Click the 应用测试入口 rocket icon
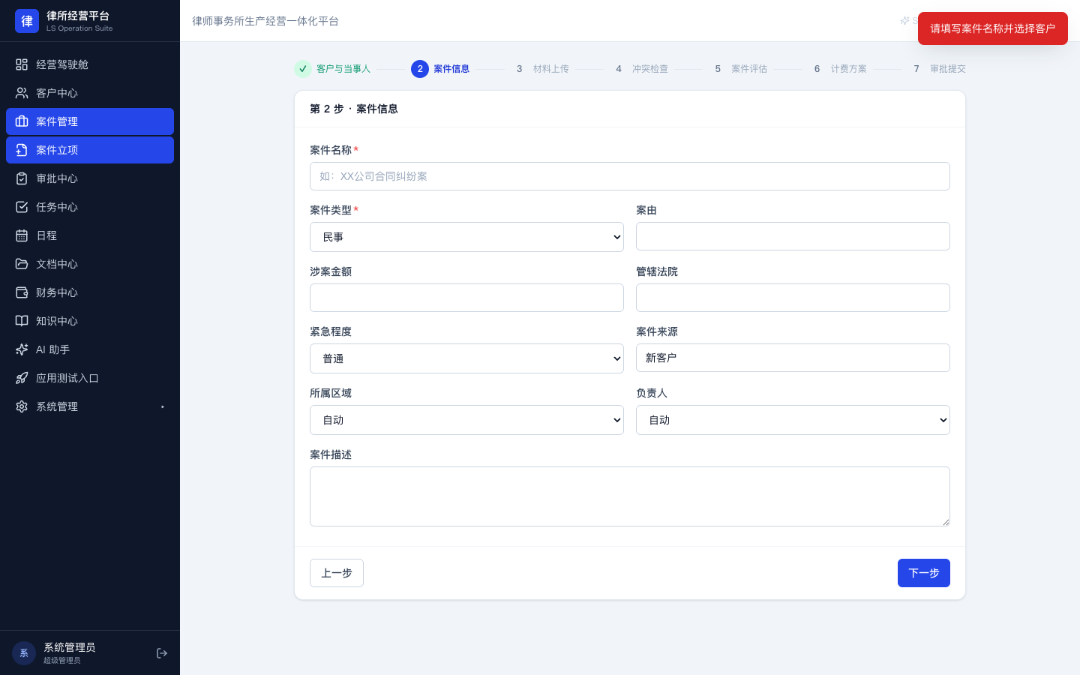The height and width of the screenshot is (675, 1080). (22, 378)
